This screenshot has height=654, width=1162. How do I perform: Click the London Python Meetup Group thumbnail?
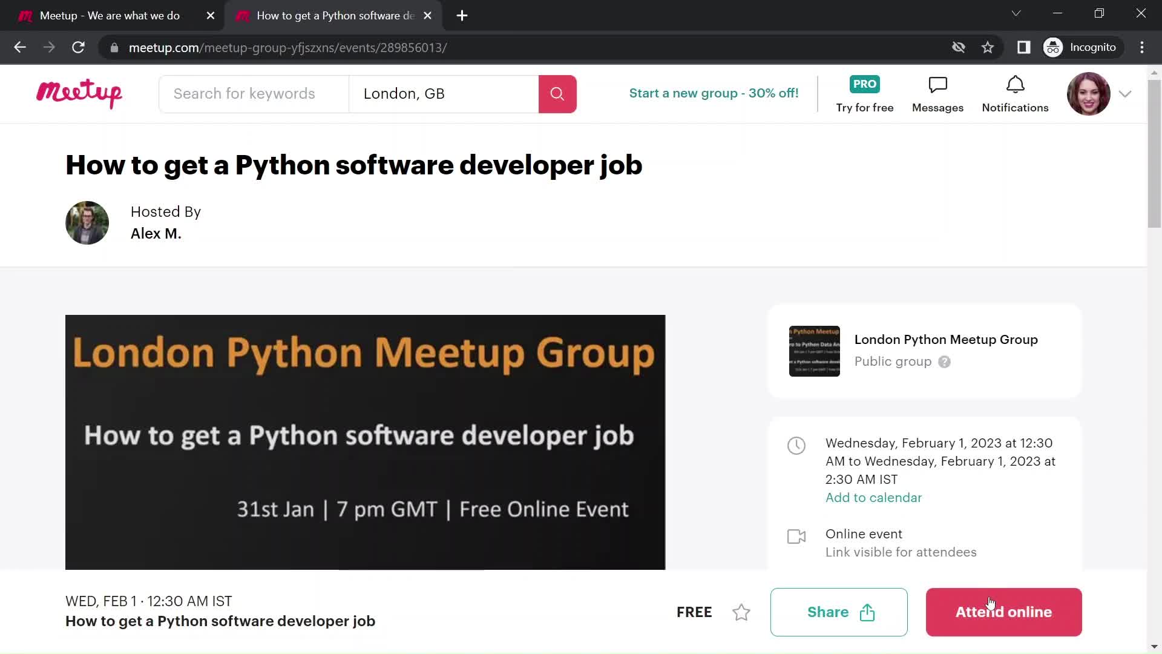tap(813, 351)
